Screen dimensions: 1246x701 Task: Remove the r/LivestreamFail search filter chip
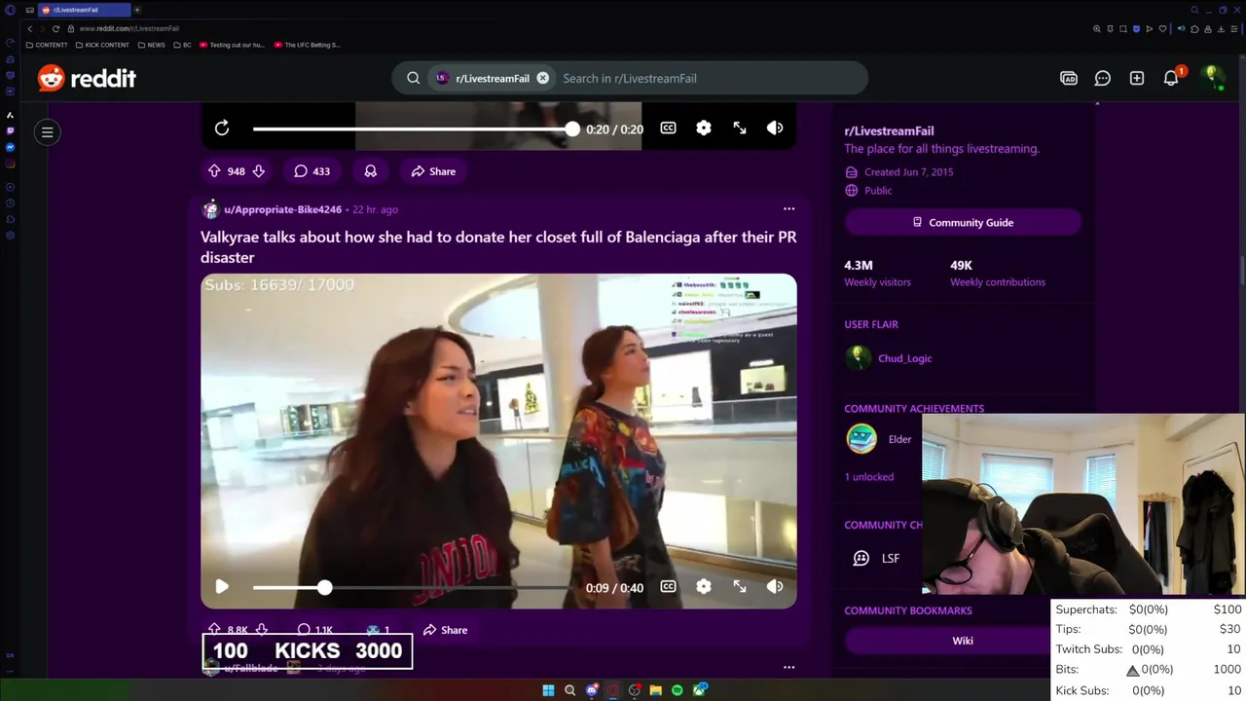[542, 78]
